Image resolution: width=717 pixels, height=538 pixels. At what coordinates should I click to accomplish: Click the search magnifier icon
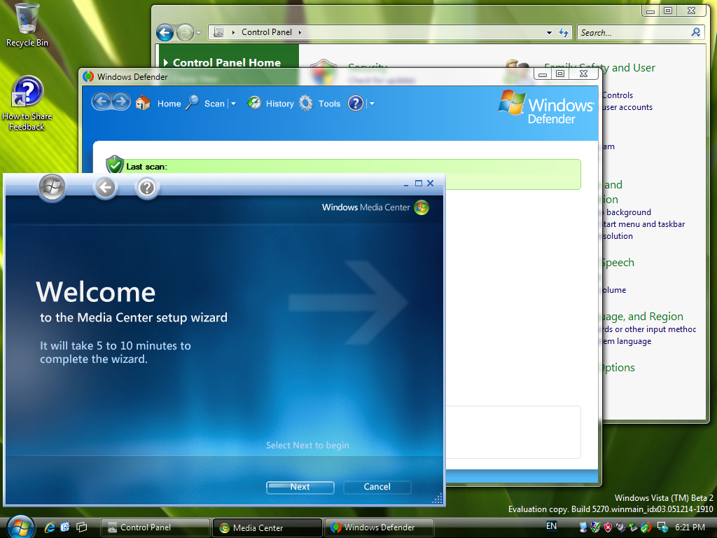tap(696, 32)
